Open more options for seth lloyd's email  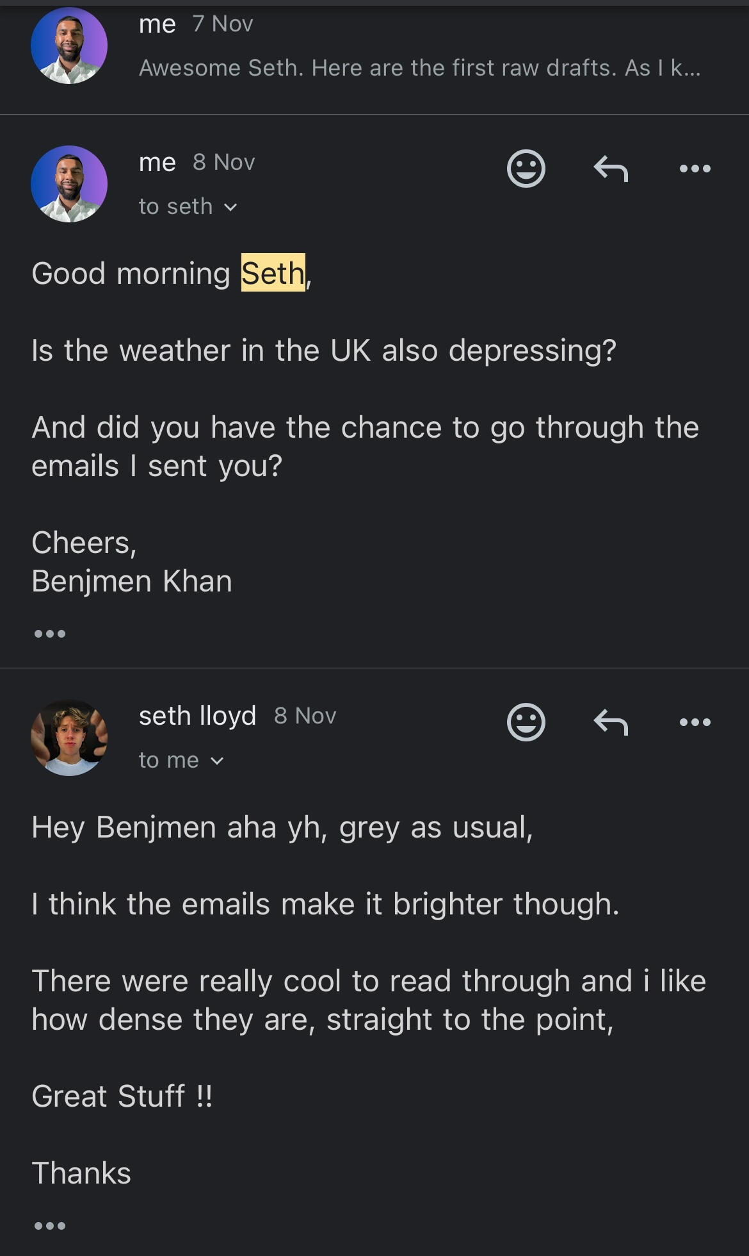point(695,722)
